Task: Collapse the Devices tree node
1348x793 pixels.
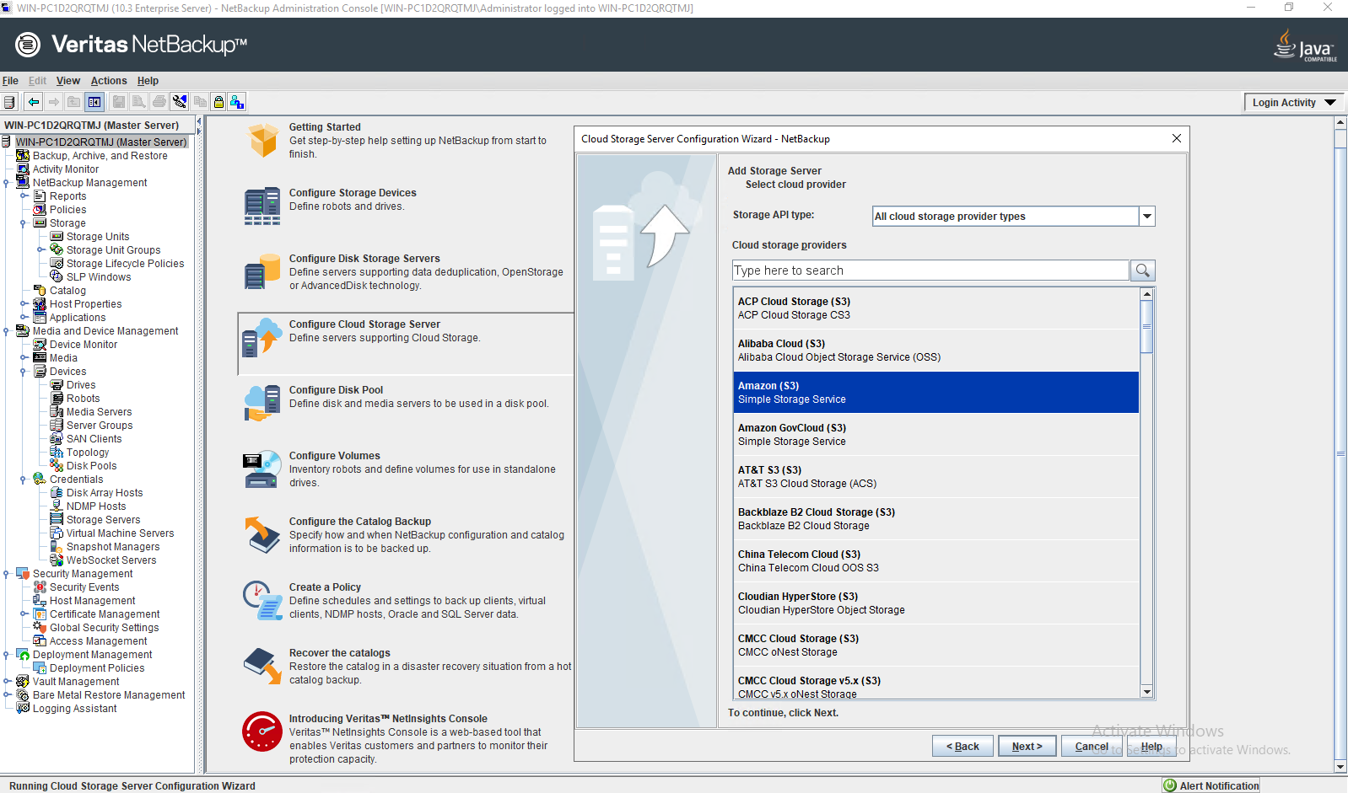Action: pos(23,372)
